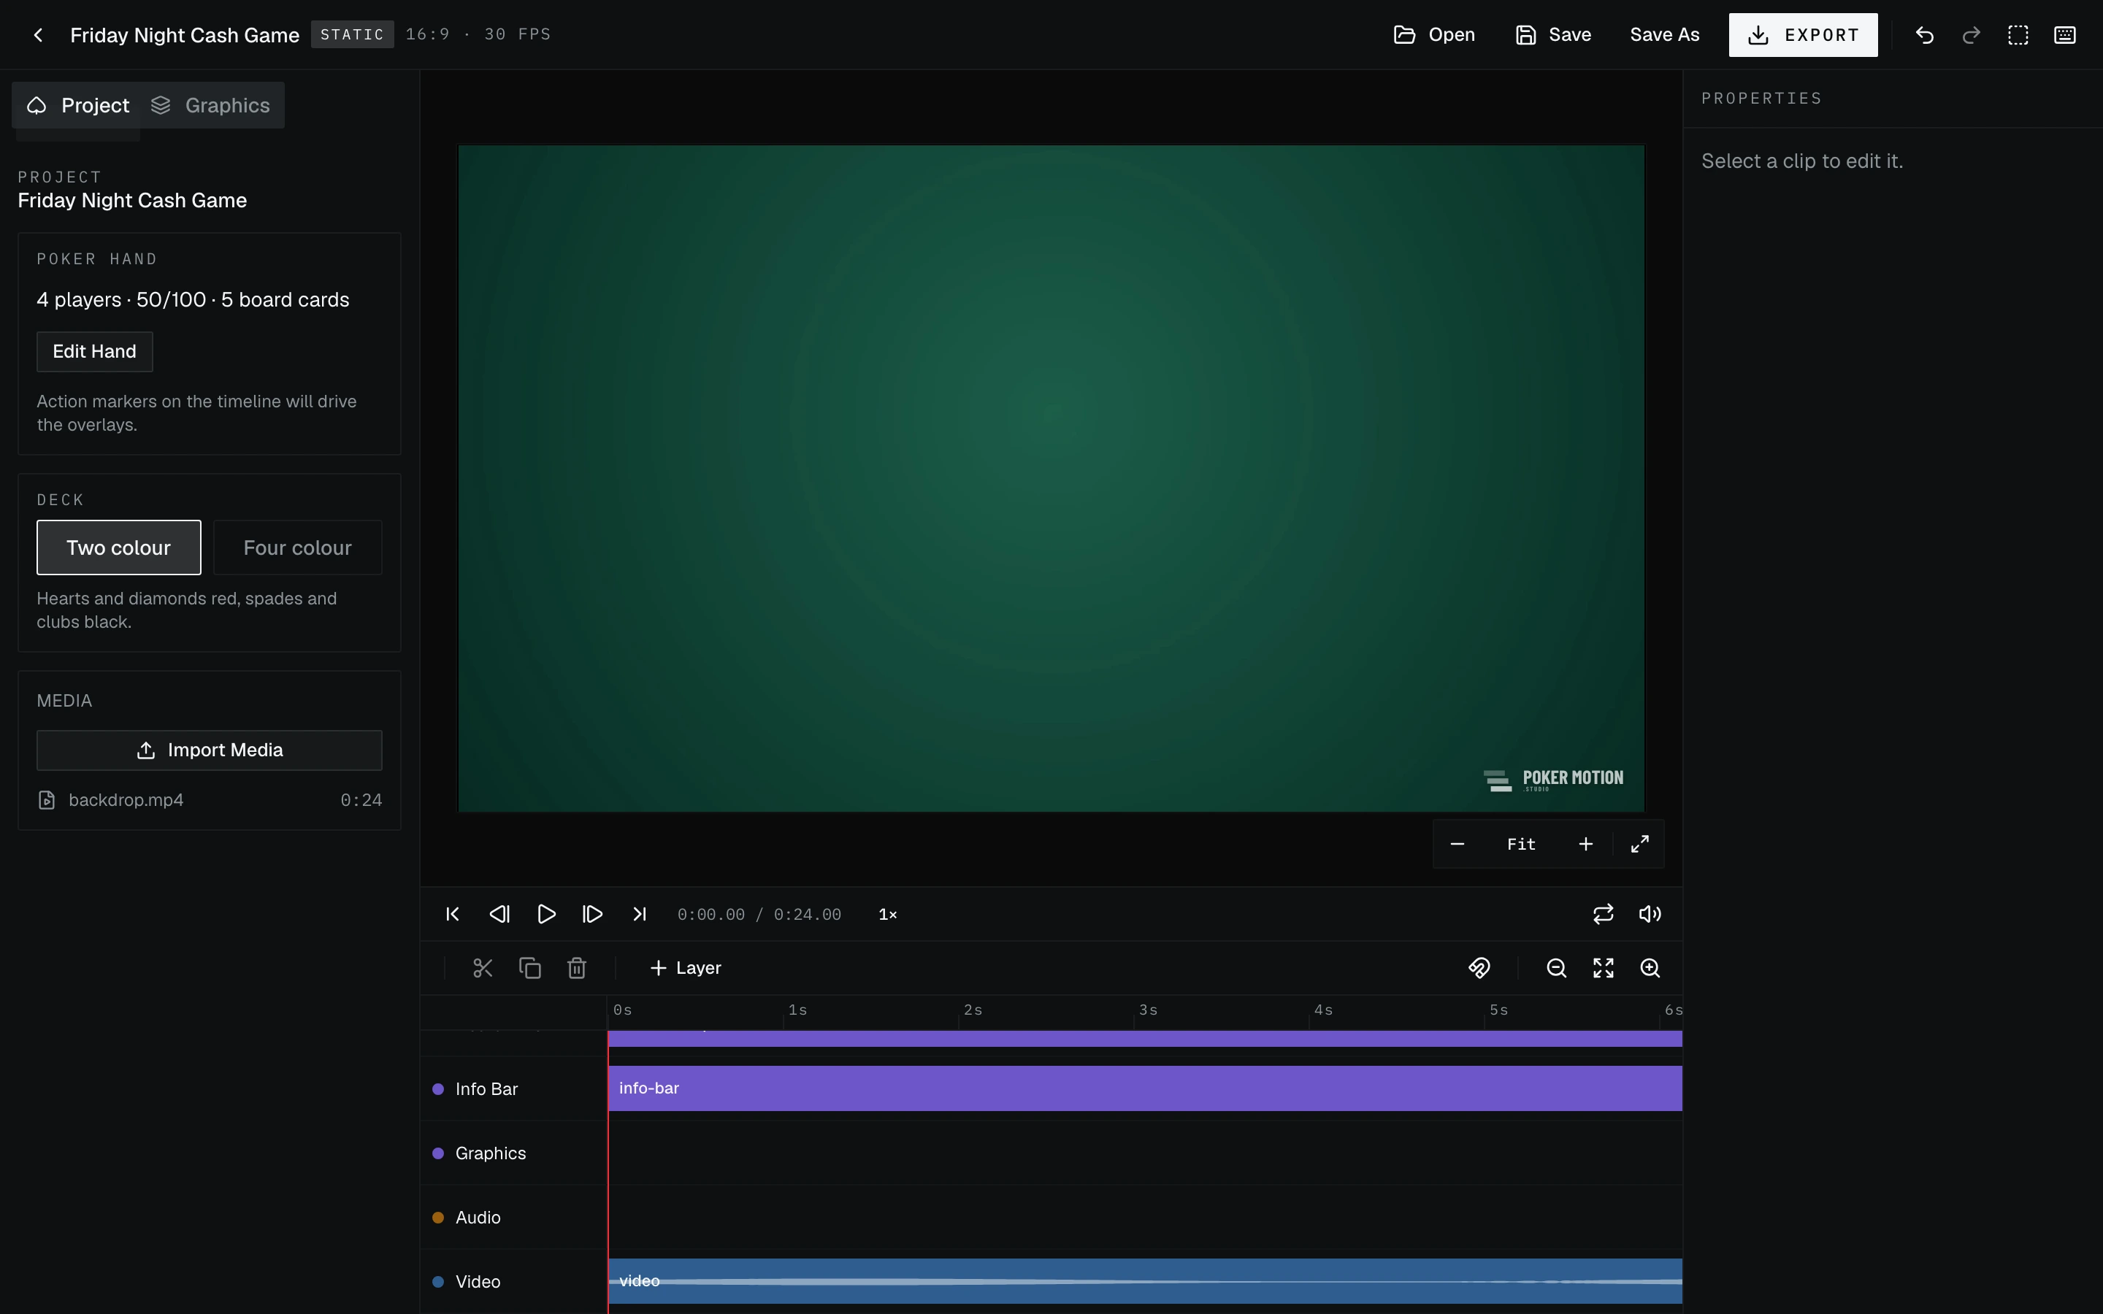The height and width of the screenshot is (1314, 2103).
Task: Delete the selected clip
Action: (x=577, y=968)
